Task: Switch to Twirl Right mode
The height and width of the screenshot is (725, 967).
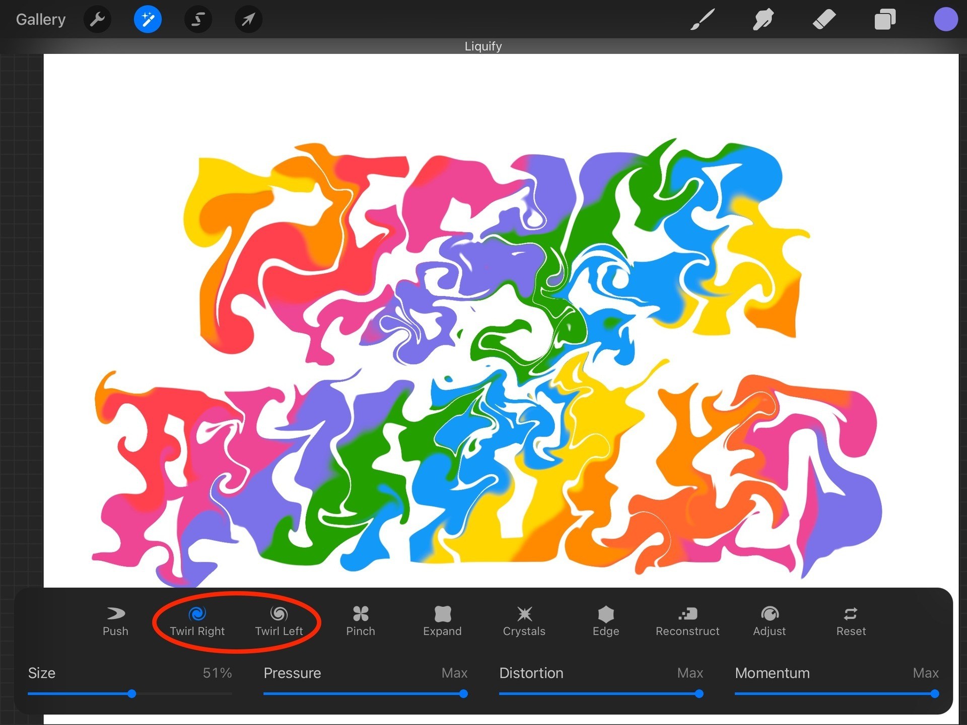Action: pos(197,621)
